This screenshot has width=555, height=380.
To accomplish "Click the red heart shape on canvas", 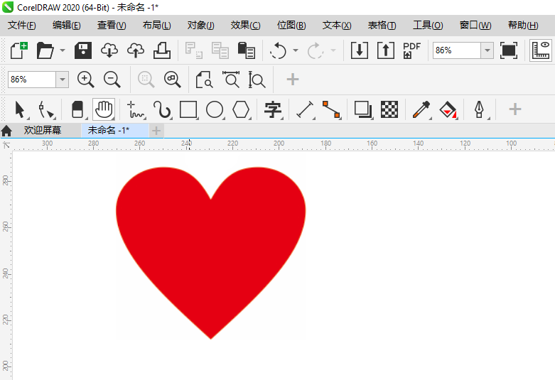I will (x=211, y=248).
